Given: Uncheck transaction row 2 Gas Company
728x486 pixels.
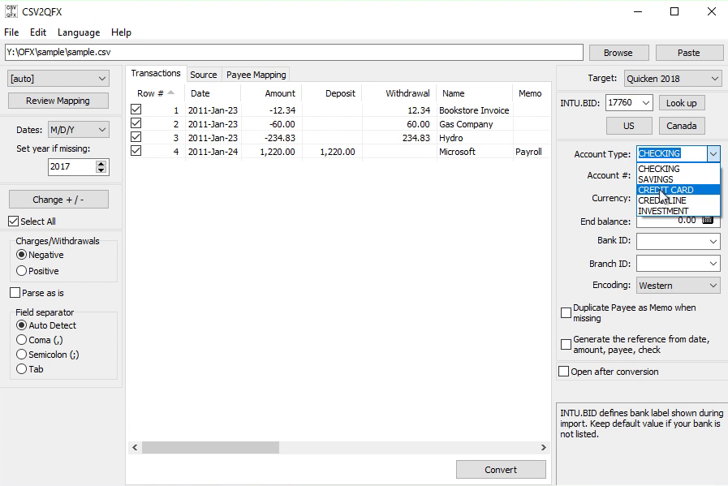Looking at the screenshot, I should [x=136, y=123].
